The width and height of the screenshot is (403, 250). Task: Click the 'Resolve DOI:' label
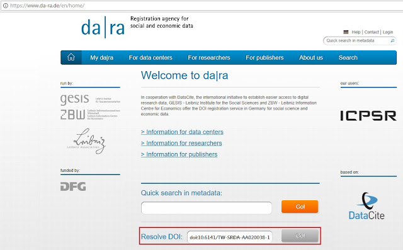(162, 237)
